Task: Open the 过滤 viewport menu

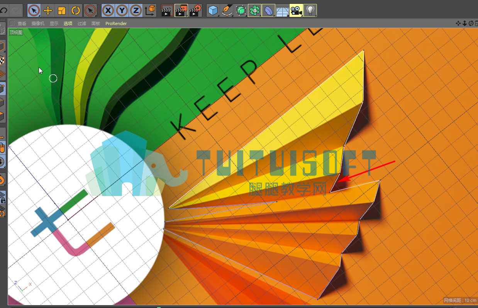Action: tap(82, 23)
